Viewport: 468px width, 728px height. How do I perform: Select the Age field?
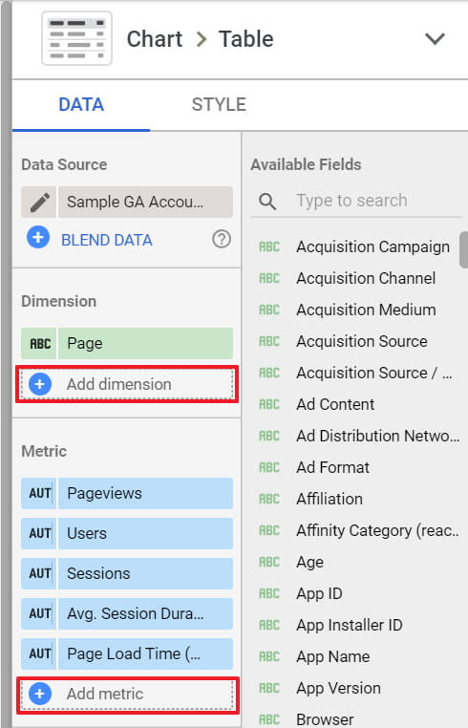coord(309,563)
